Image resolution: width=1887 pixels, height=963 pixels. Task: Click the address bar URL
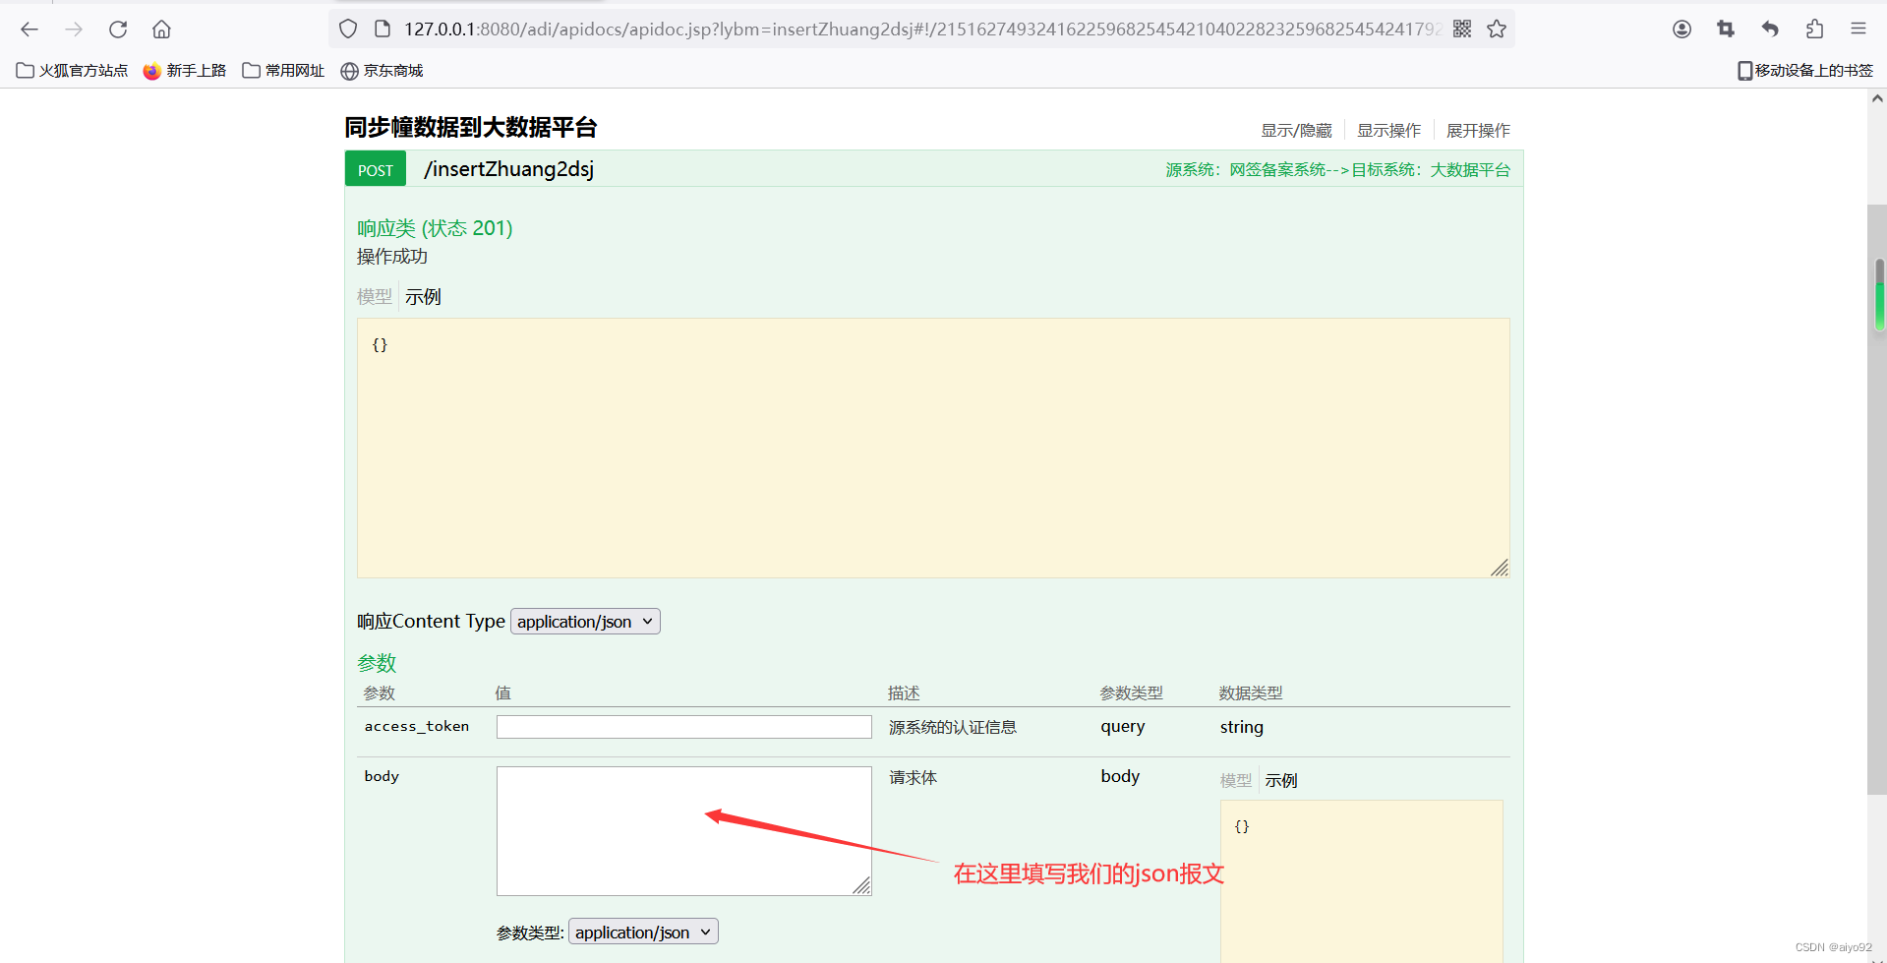[x=921, y=30]
